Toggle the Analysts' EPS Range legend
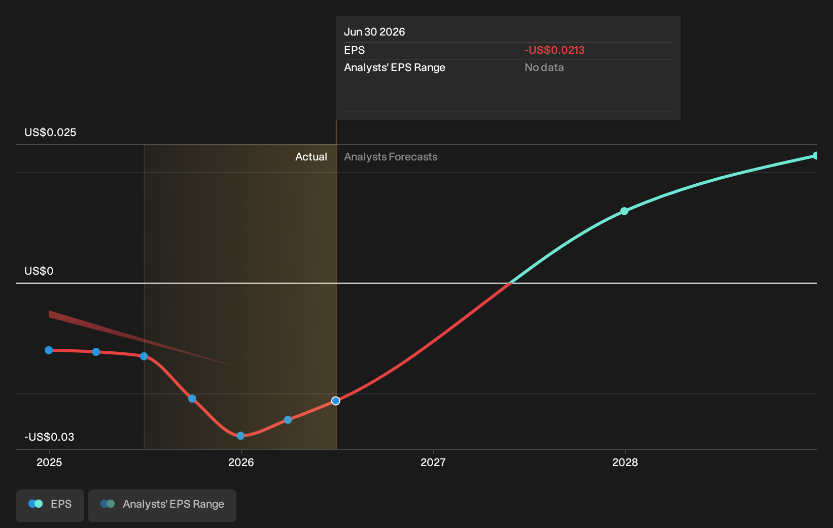Image resolution: width=833 pixels, height=528 pixels. [162, 505]
